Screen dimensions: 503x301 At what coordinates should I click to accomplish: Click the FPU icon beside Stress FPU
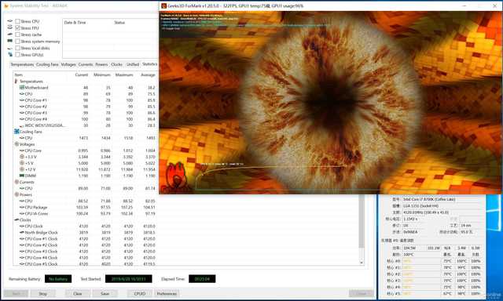coord(10,27)
